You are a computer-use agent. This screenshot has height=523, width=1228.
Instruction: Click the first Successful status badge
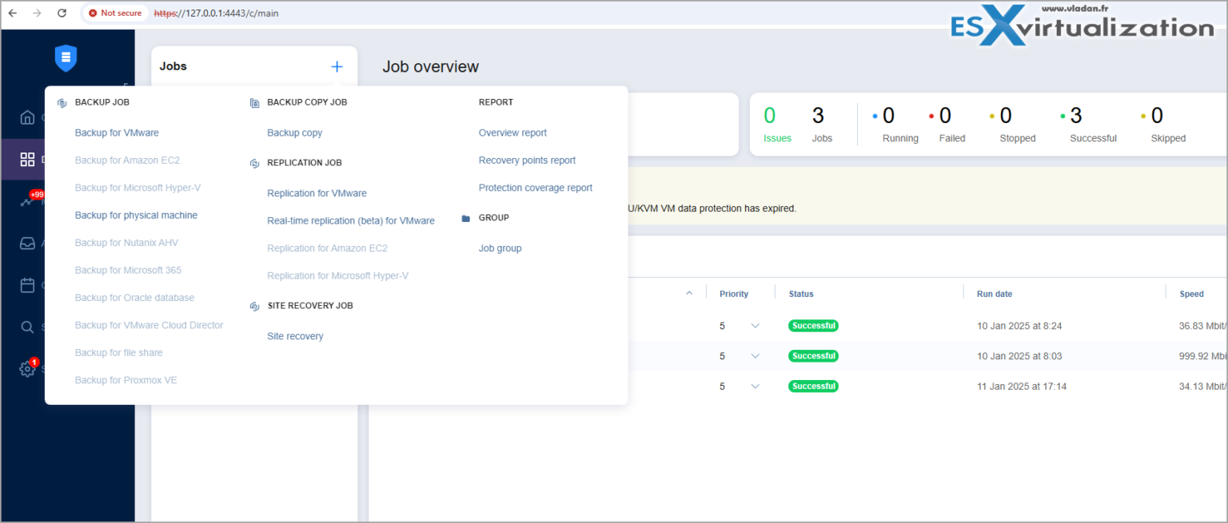813,326
